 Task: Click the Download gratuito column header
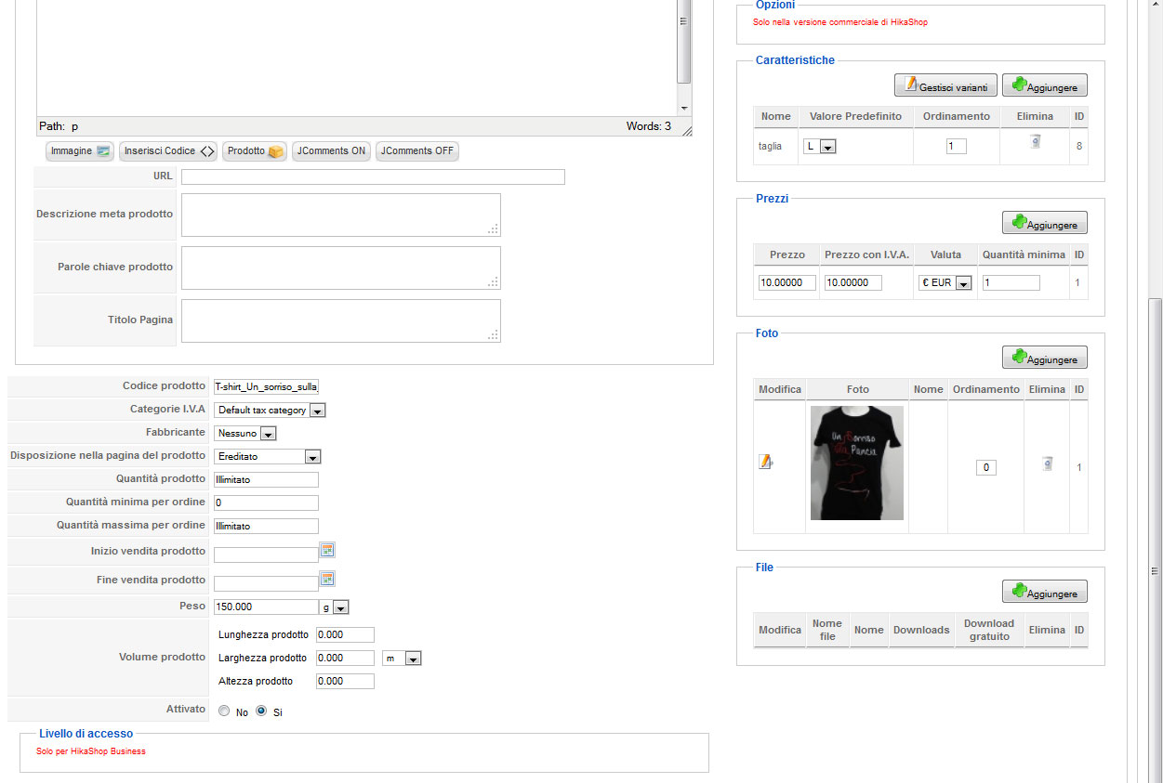pyautogui.click(x=989, y=631)
